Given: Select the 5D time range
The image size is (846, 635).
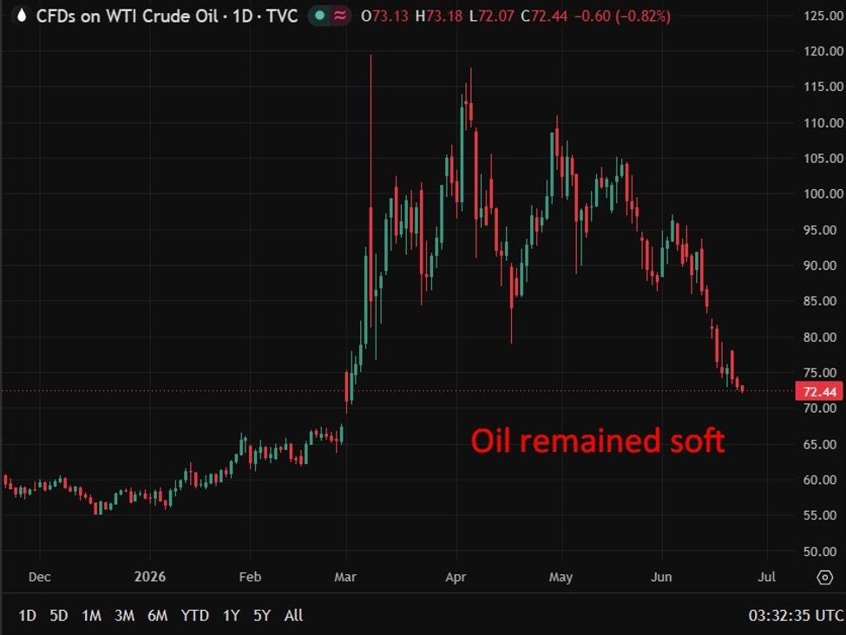Looking at the screenshot, I should (59, 615).
